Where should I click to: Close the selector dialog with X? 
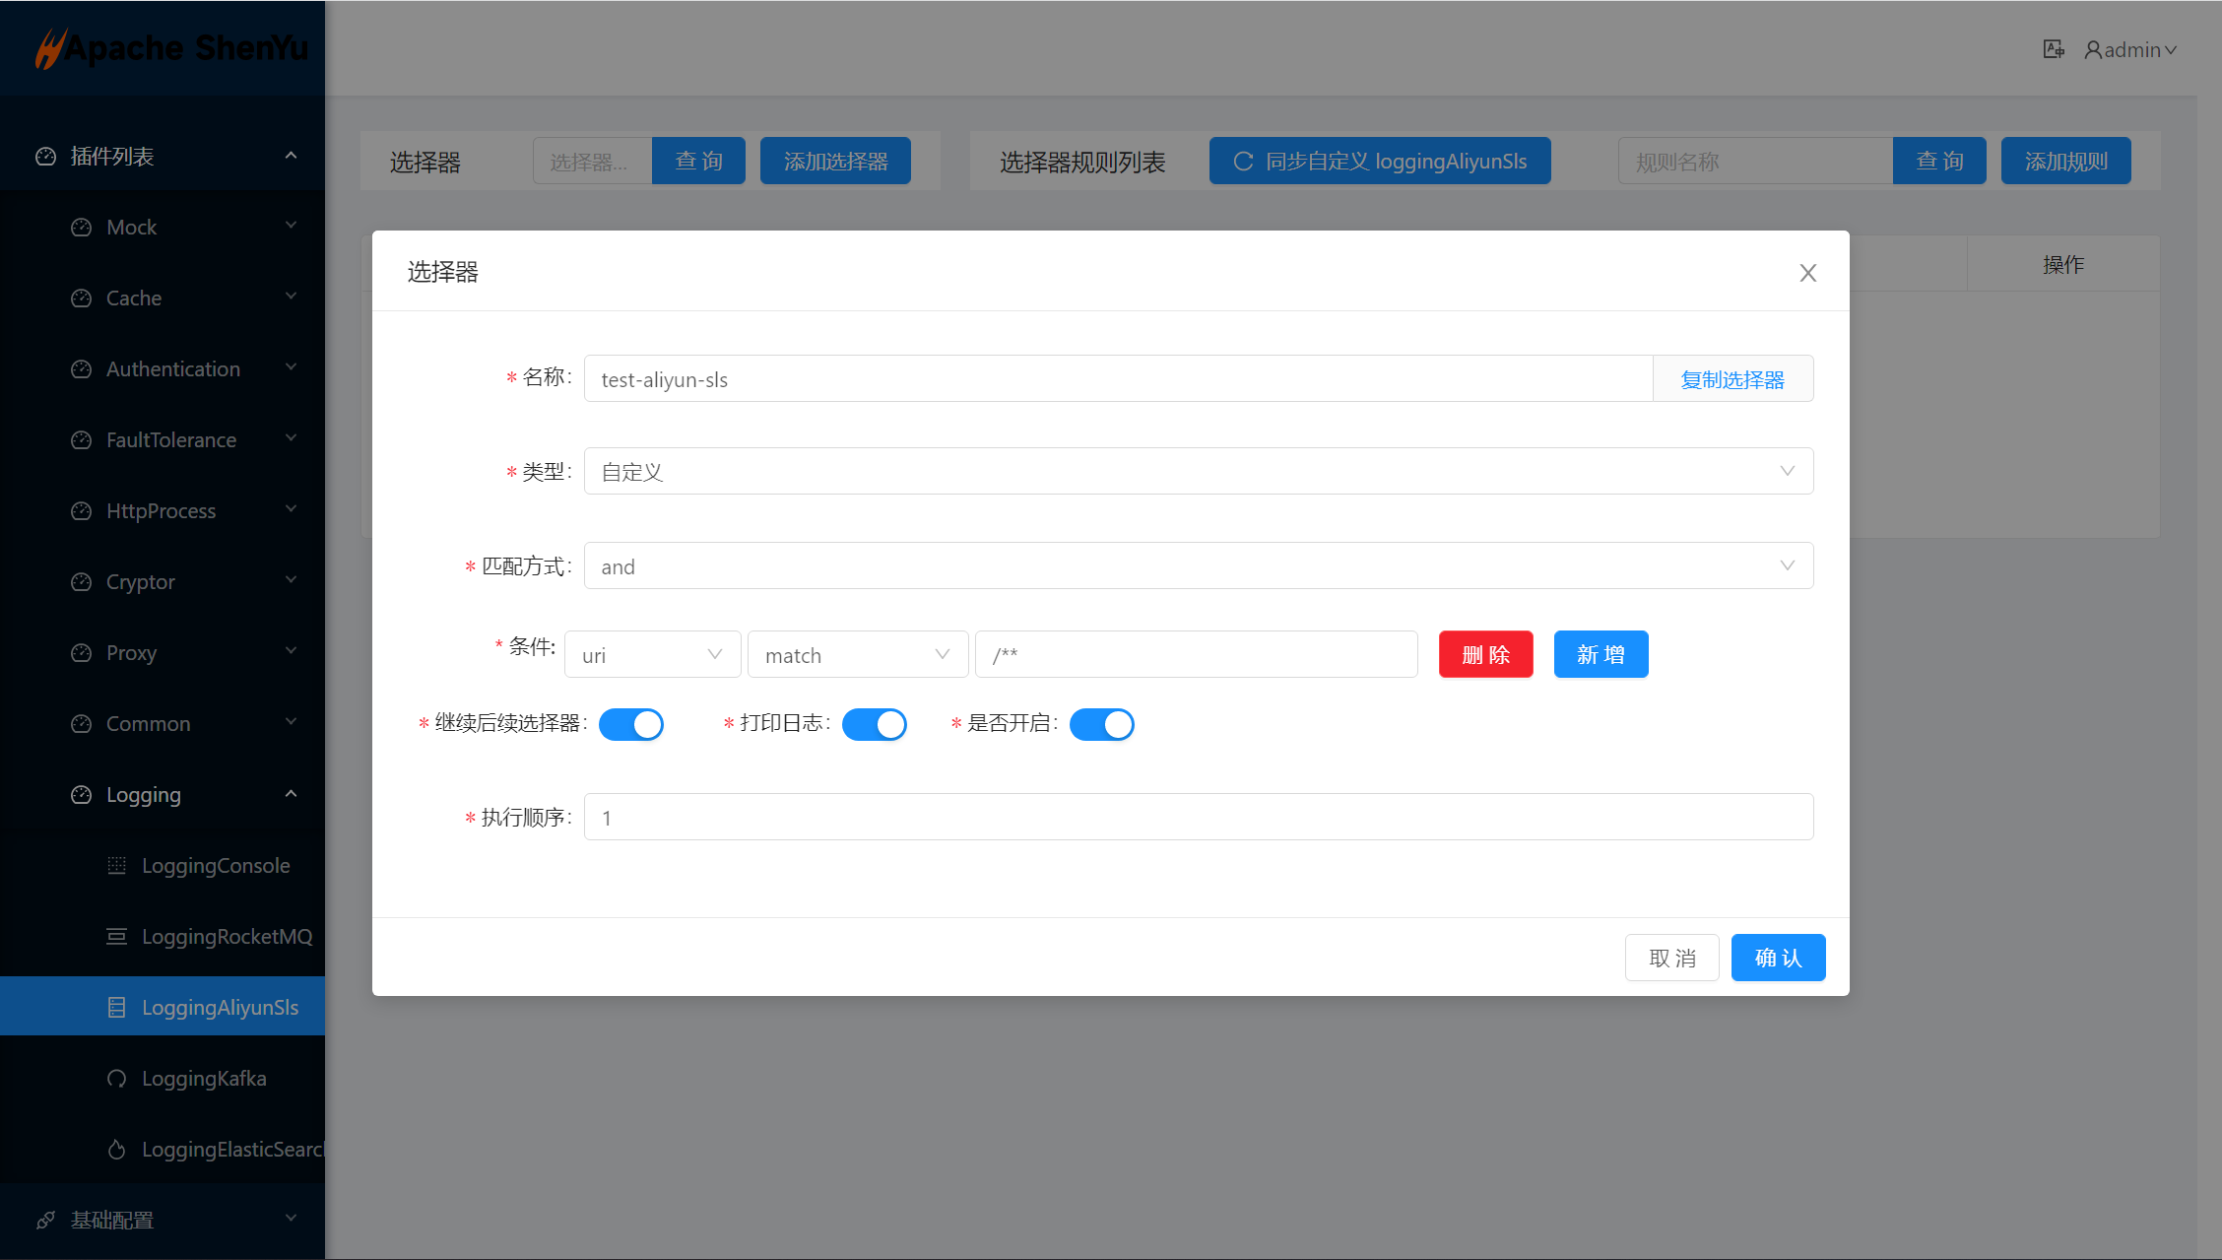(1807, 273)
